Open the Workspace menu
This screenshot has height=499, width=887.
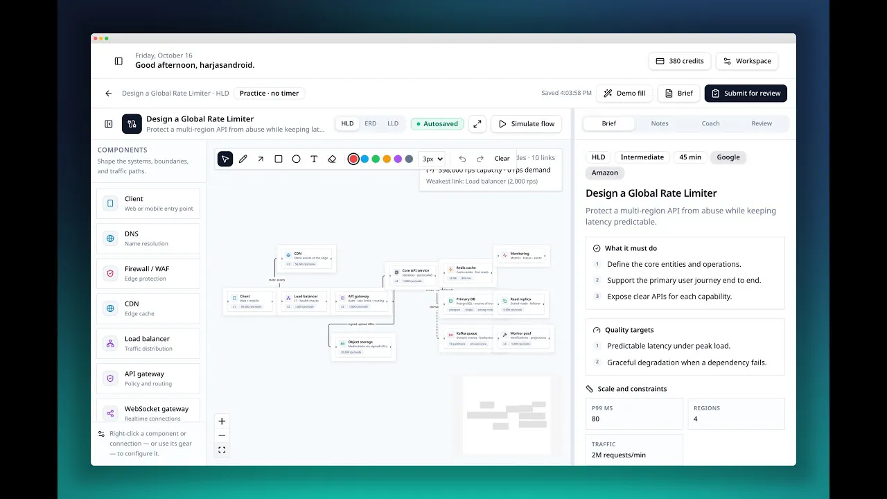[x=747, y=61]
